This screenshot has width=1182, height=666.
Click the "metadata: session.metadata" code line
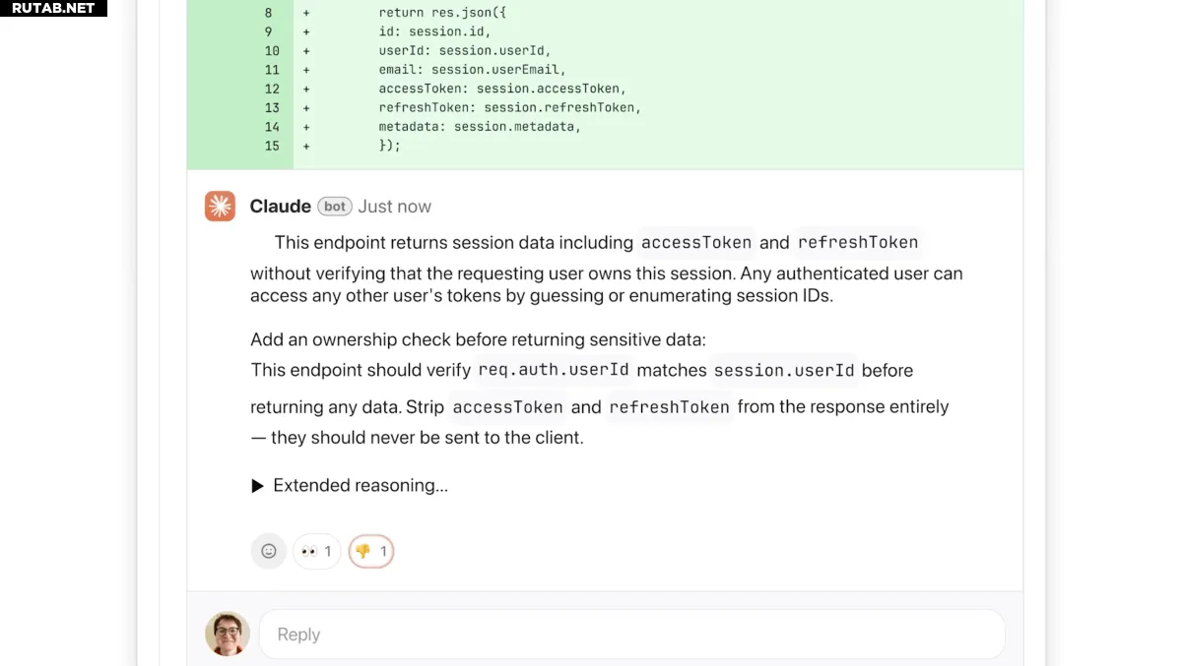click(480, 127)
